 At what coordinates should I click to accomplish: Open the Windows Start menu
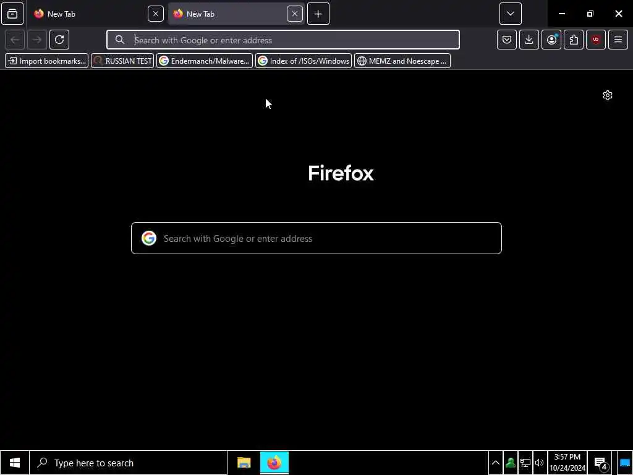pyautogui.click(x=15, y=463)
